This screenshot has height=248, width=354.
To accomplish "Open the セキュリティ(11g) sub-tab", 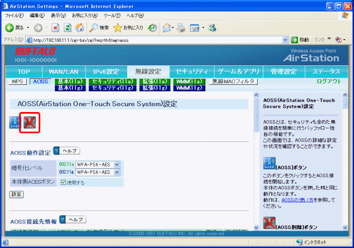I will coord(112,88).
